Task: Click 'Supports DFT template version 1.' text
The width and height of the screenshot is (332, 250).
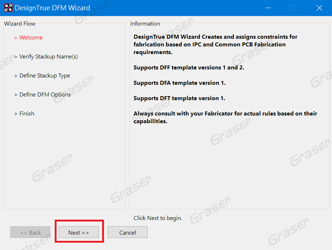Action: [179, 98]
